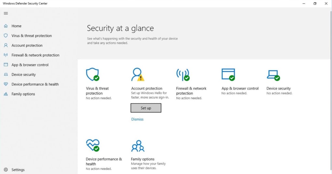
Task: Open the Account protection tile icon with warning
Action: pyautogui.click(x=138, y=74)
